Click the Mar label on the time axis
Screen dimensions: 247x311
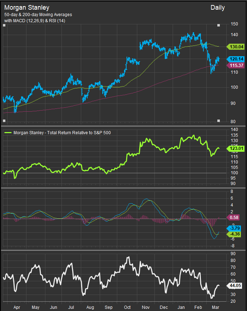(216, 307)
